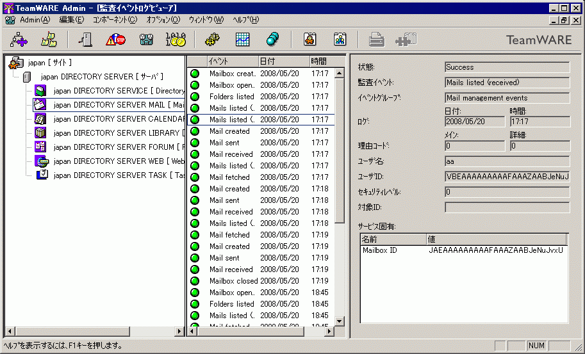Open the ウィンドウ(W) menu

point(206,20)
